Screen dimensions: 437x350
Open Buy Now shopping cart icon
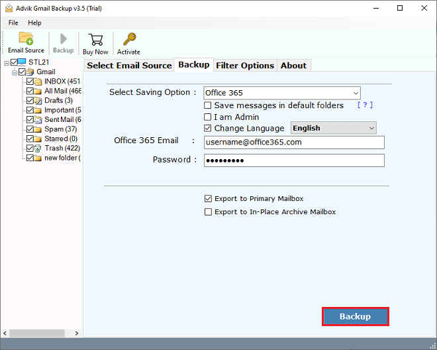coord(95,39)
